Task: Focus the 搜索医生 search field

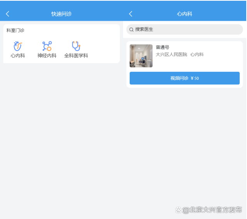Action: [x=184, y=29]
